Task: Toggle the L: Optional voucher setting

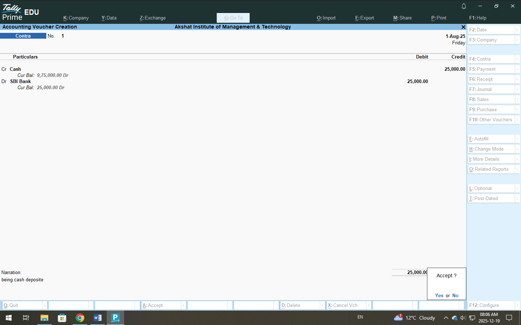Action: (x=491, y=188)
